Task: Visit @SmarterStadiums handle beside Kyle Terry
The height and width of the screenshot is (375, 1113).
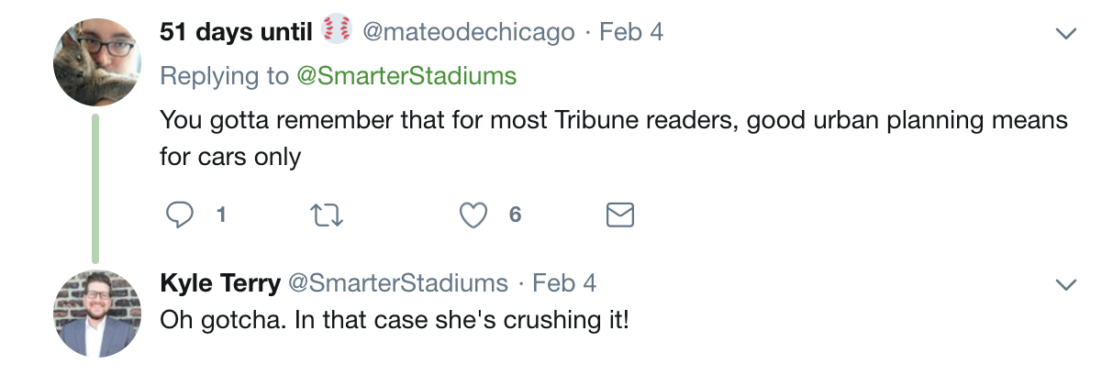Action: [398, 282]
